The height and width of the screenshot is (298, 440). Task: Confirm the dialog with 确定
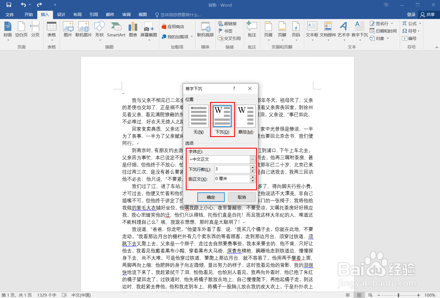(x=211, y=197)
